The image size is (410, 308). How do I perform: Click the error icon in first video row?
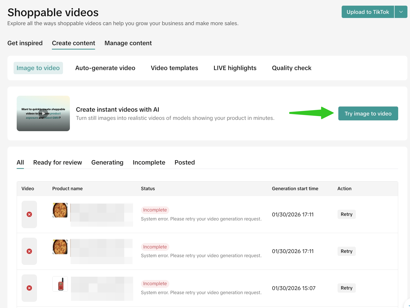coord(29,214)
